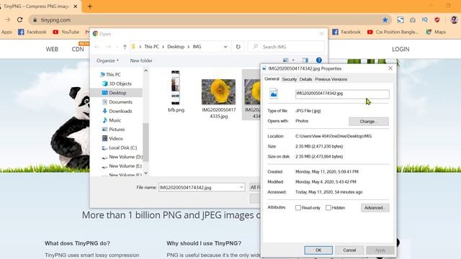The height and width of the screenshot is (259, 461).
Task: Click Desktop in the breadcrumb path
Action: click(x=176, y=47)
